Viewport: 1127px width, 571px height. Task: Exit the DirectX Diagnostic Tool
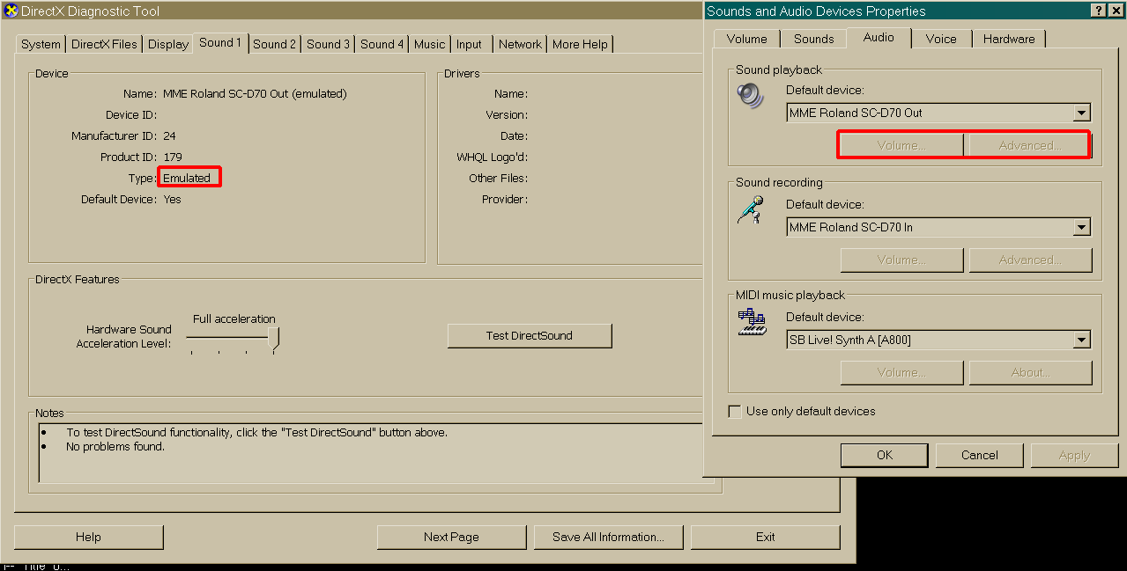pyautogui.click(x=766, y=537)
